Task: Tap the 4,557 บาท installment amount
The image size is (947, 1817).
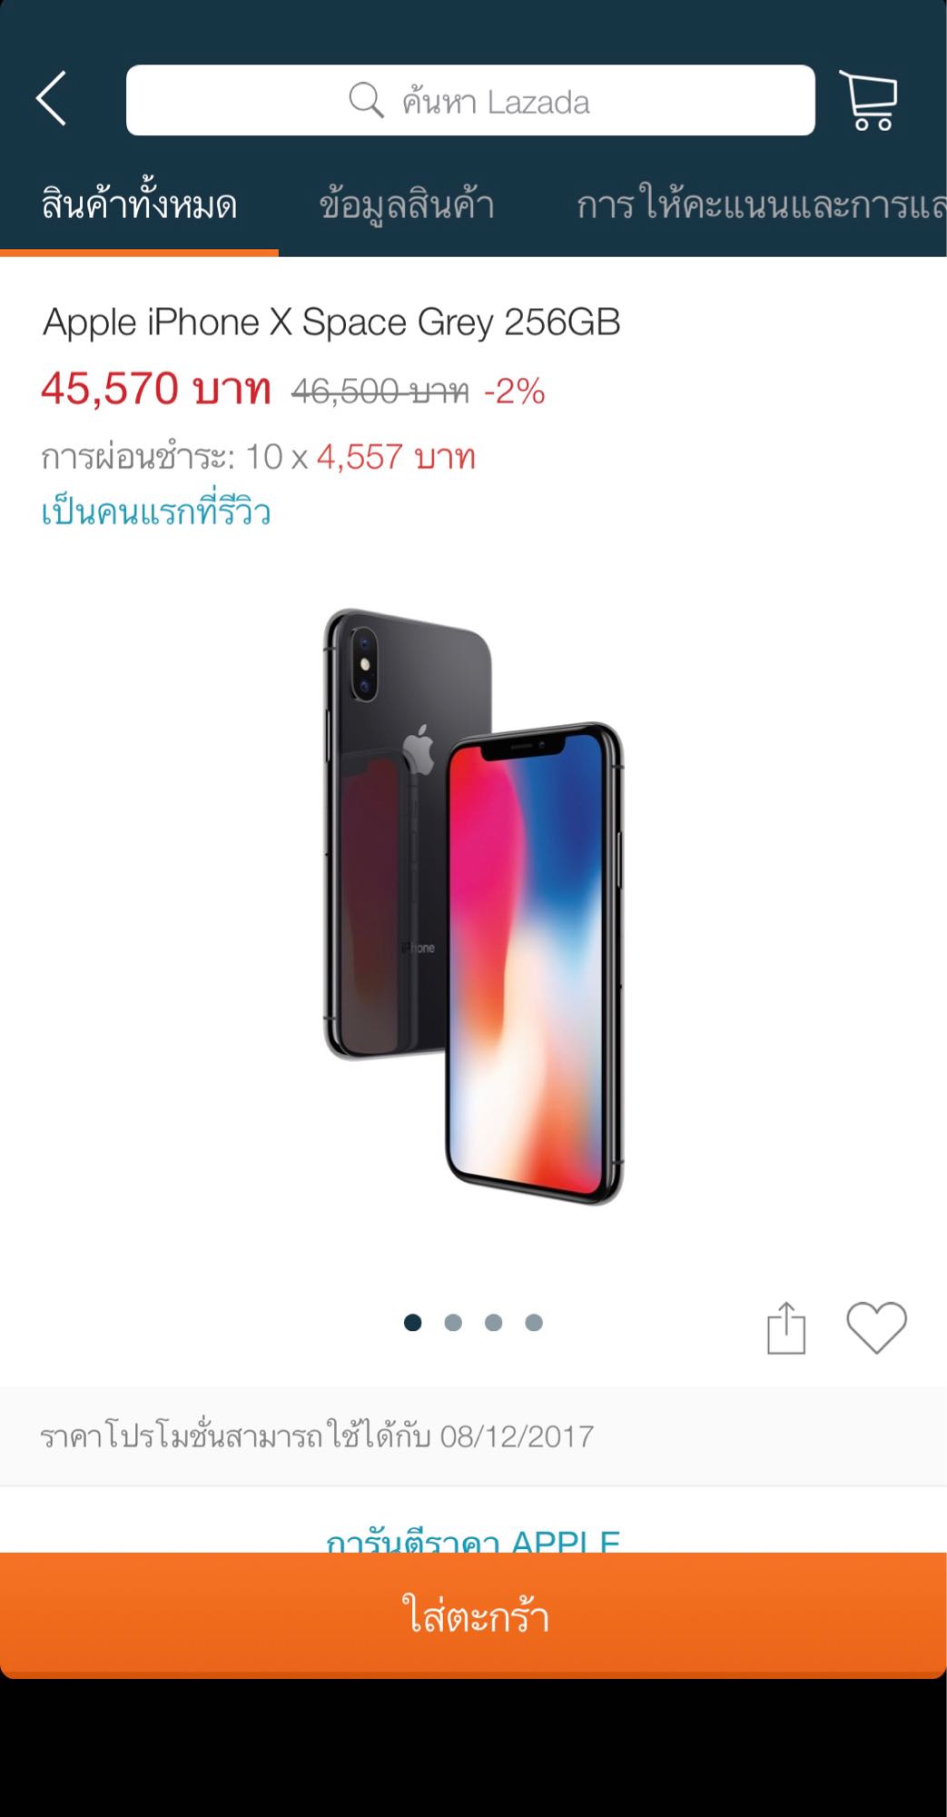Action: point(396,457)
